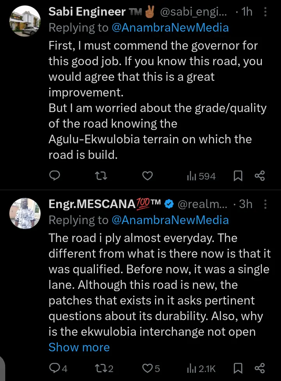The height and width of the screenshot is (381, 281).
Task: Retweet Engr.MESCANA's post
Action: (x=104, y=368)
